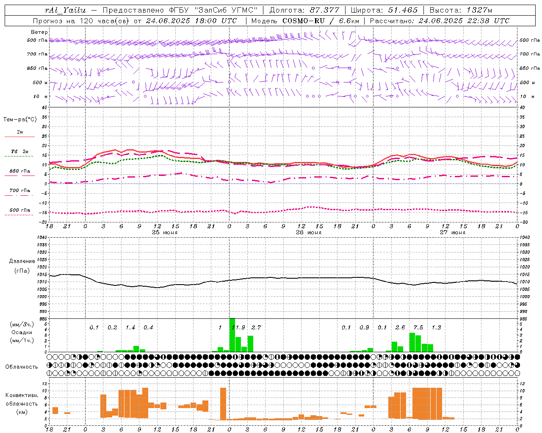Select the Конвективн. convective cloud label
This screenshot has height=433, width=542.
(x=22, y=395)
